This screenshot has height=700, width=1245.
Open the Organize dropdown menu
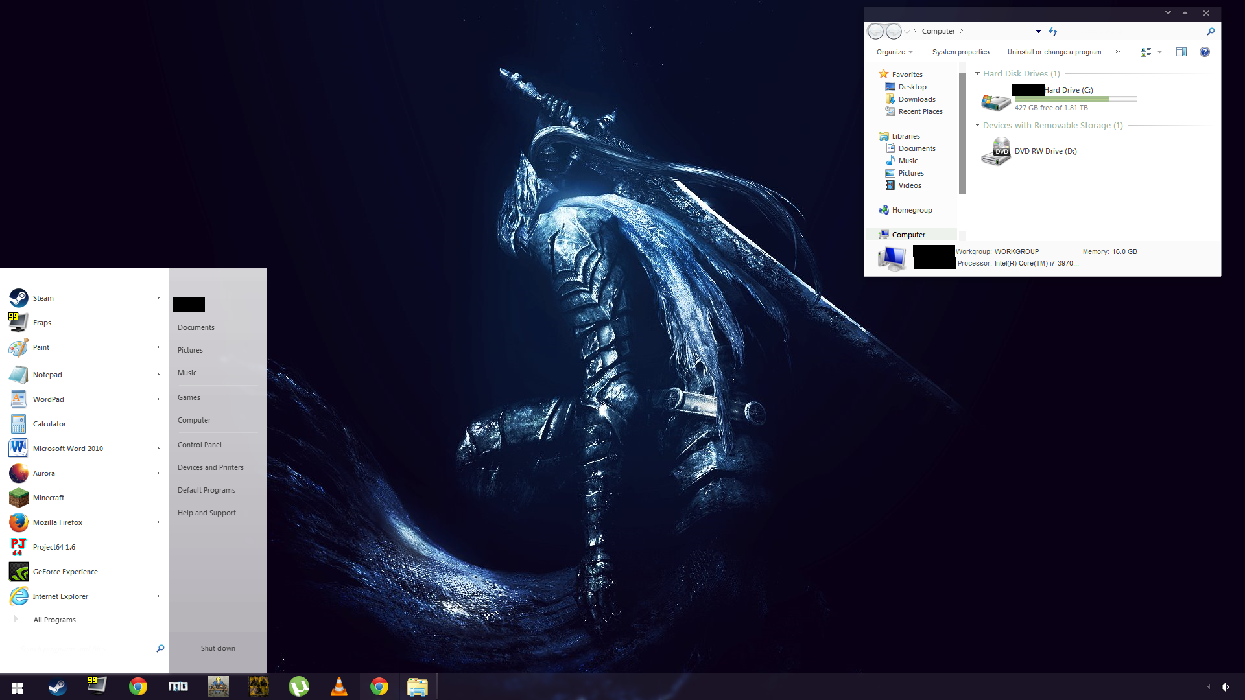click(x=895, y=52)
